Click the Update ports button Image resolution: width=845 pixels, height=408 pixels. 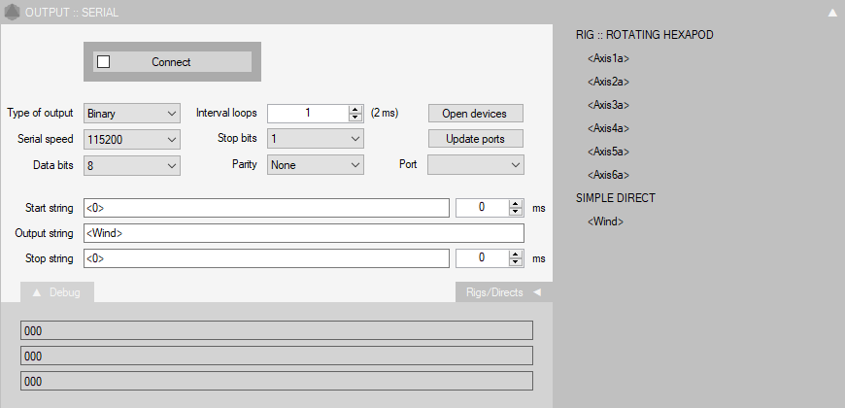click(475, 139)
